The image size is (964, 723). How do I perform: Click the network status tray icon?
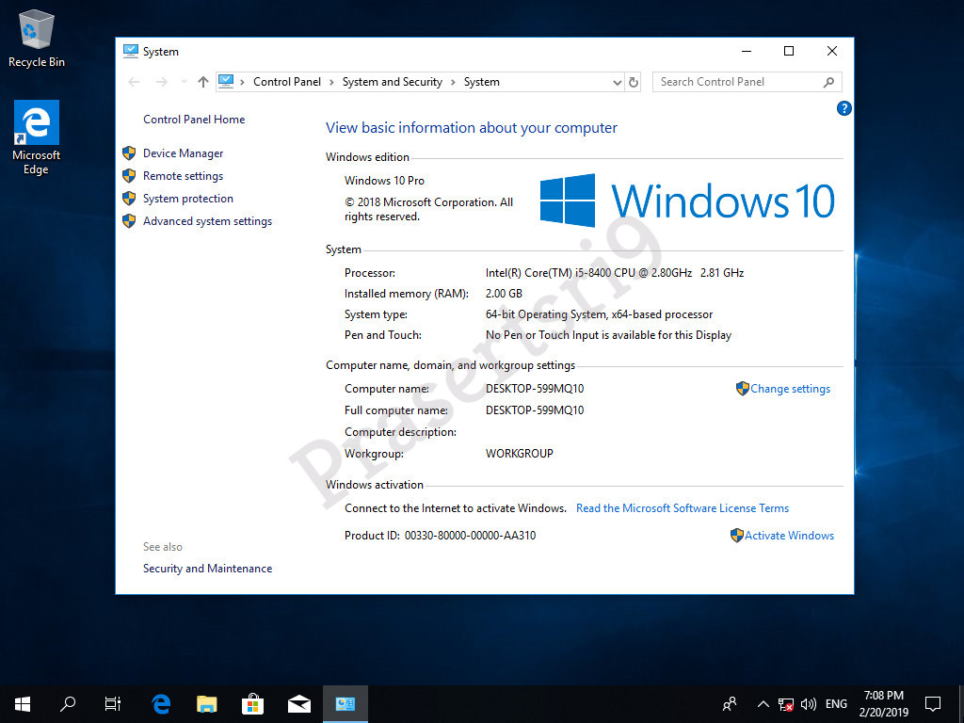[786, 704]
